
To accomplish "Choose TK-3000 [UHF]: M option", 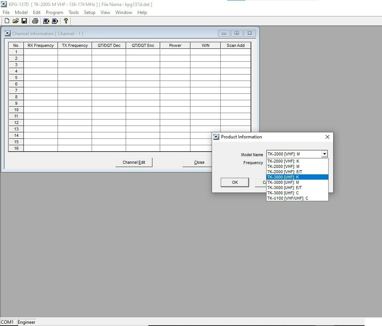I will pyautogui.click(x=297, y=182).
